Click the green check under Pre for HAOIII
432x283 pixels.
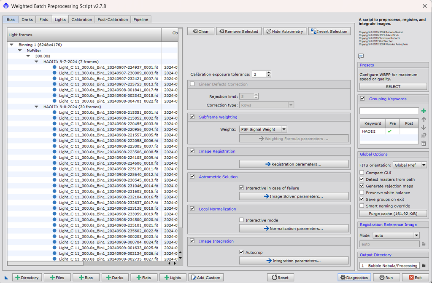(x=389, y=131)
